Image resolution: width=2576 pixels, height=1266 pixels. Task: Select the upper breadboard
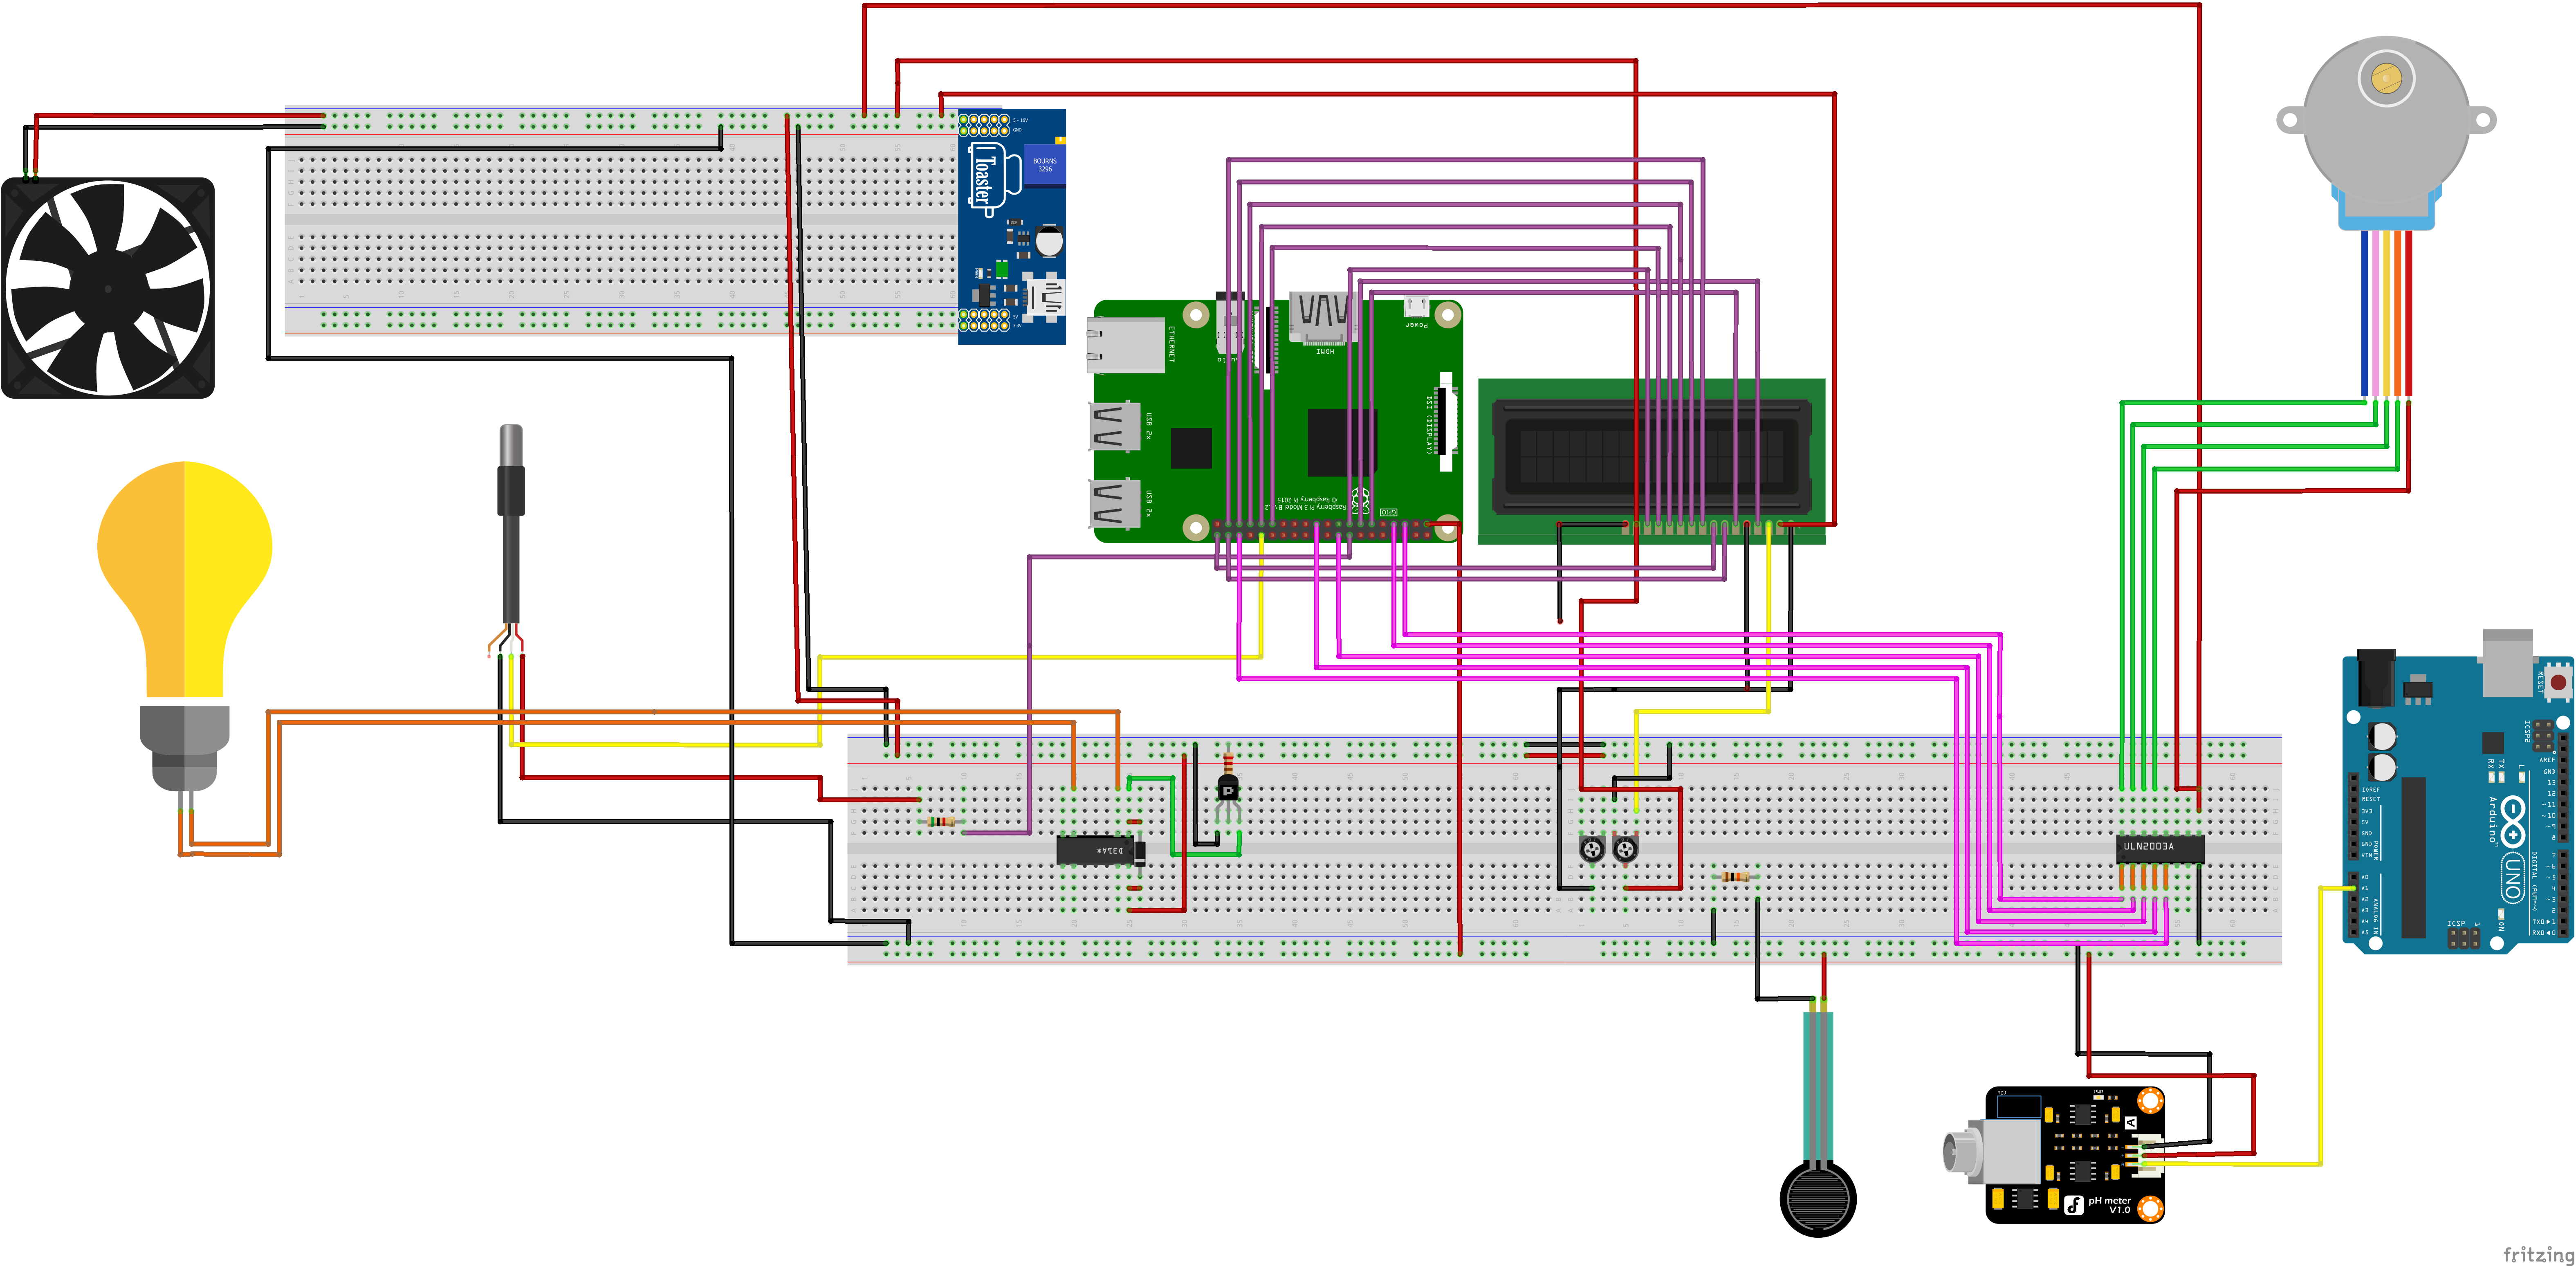click(621, 220)
